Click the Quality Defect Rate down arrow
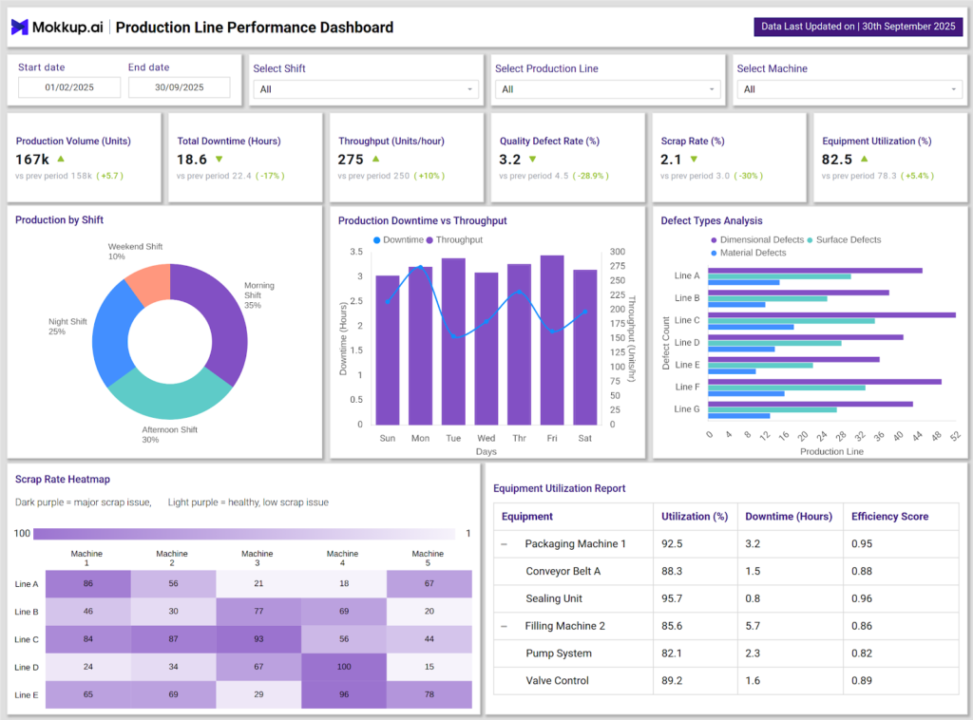This screenshot has height=720, width=973. point(532,160)
